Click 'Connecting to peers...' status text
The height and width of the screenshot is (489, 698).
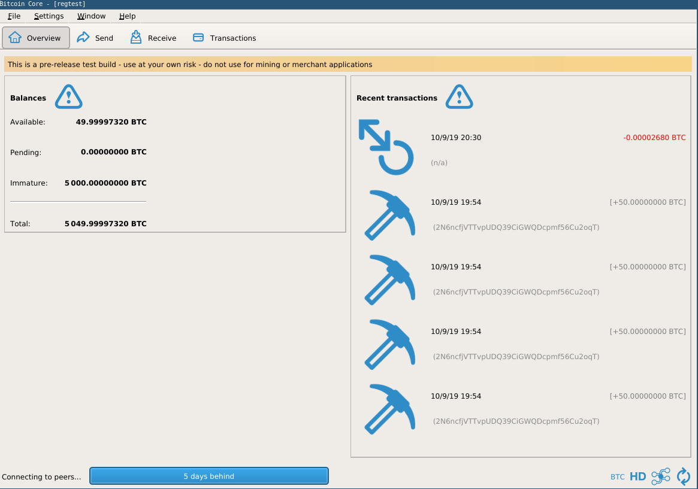41,477
